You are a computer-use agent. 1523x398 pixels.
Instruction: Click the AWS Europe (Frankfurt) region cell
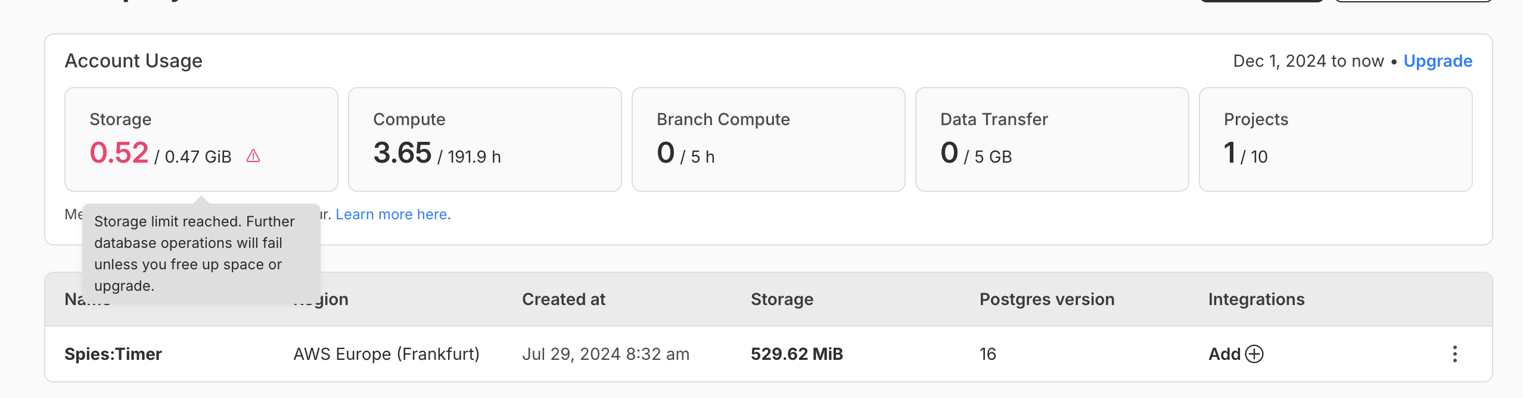click(x=386, y=354)
